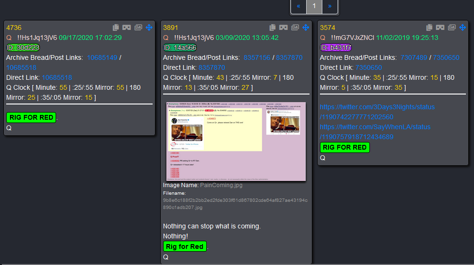Image resolution: width=474 pixels, height=265 pixels.
Task: Open Direct Link 8357870
Action: click(x=212, y=67)
